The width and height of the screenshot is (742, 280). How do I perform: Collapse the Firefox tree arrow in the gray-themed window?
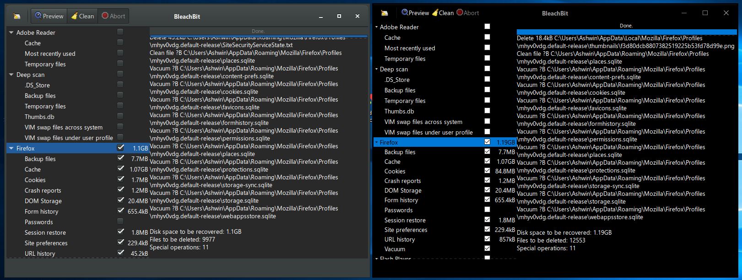pyautogui.click(x=11, y=148)
